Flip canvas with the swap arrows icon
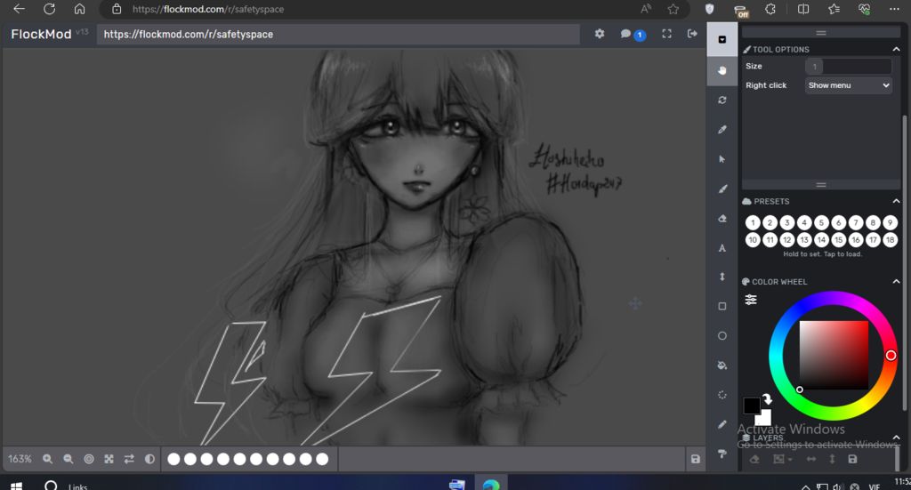 (x=129, y=459)
